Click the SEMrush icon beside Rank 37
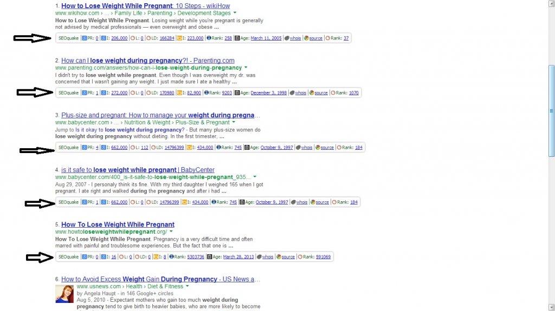This screenshot has height=311, width=555. coord(327,38)
